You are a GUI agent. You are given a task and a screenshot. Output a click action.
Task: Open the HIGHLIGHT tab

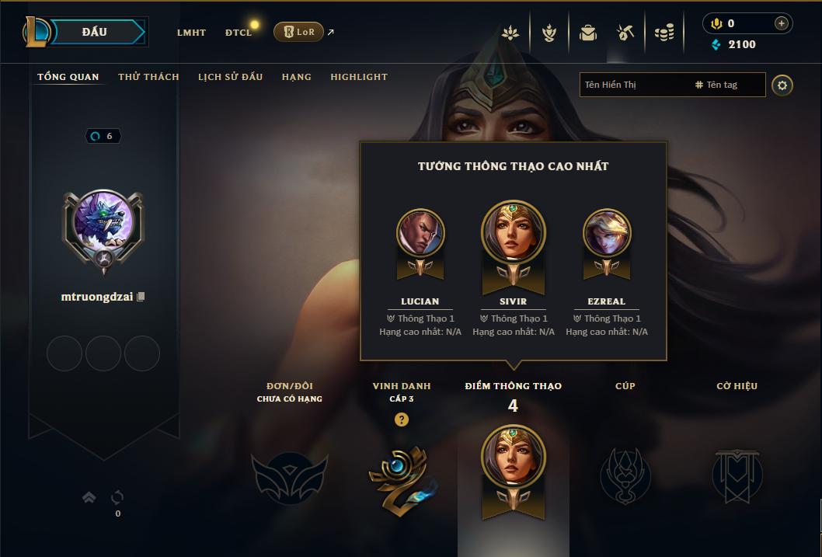click(x=359, y=76)
